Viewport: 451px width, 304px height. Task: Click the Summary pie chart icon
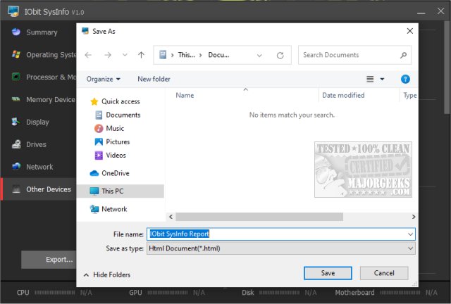(16, 32)
